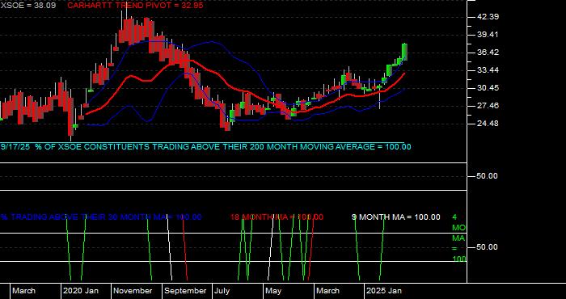This screenshot has width=566, height=299.
Task: Click the green 4 MO MA = 100 label
Action: point(459,238)
